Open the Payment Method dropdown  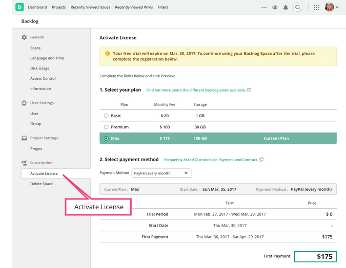click(x=161, y=173)
